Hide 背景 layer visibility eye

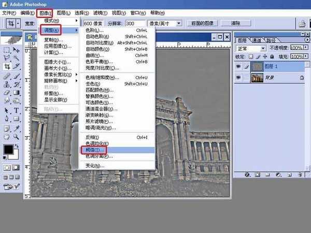[x=238, y=78]
